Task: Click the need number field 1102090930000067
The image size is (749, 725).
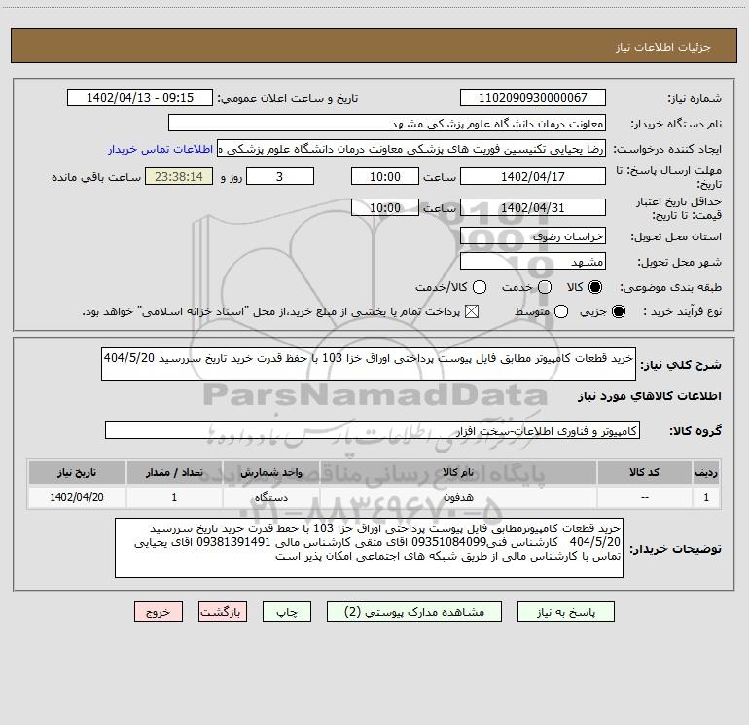Action: [x=533, y=97]
